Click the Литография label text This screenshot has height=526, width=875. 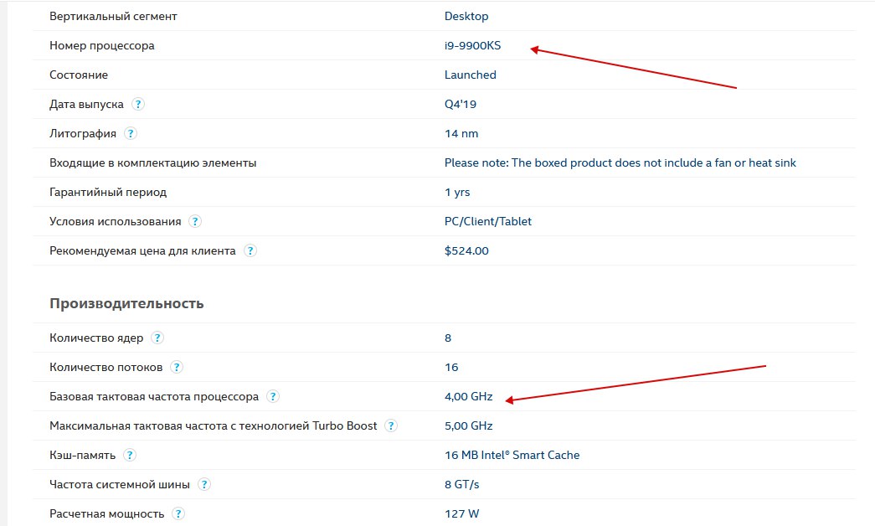(83, 133)
